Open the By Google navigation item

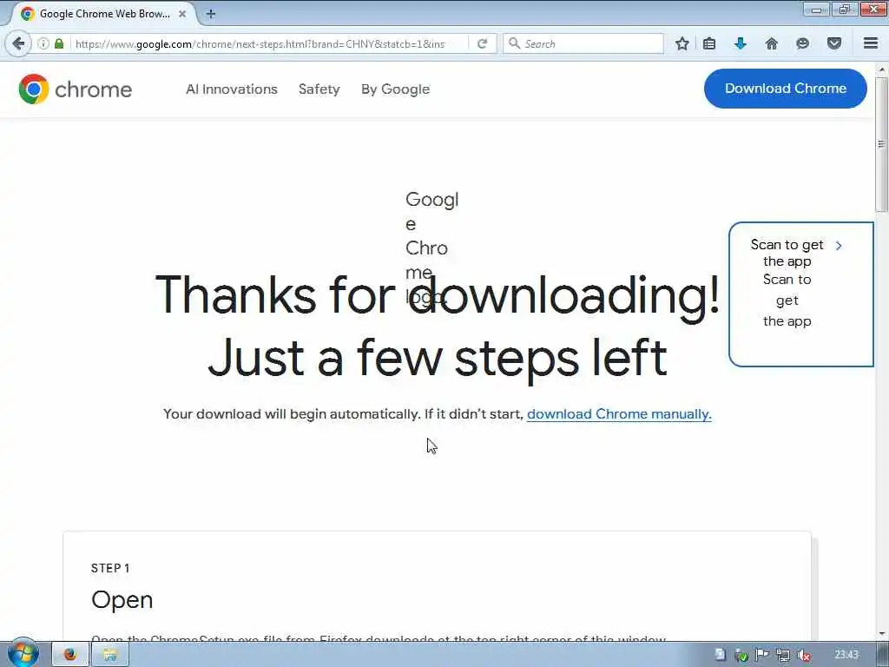pyautogui.click(x=396, y=89)
